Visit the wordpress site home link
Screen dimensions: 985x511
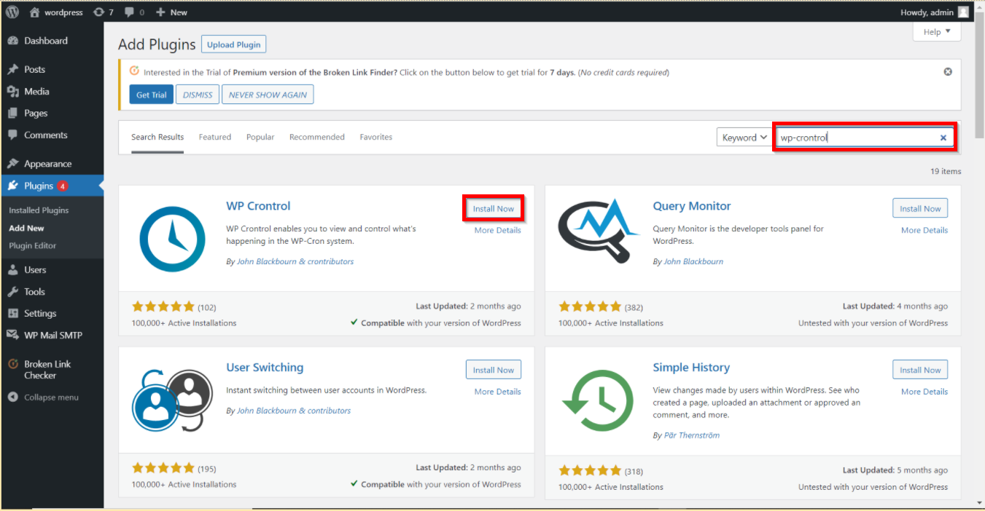[56, 12]
